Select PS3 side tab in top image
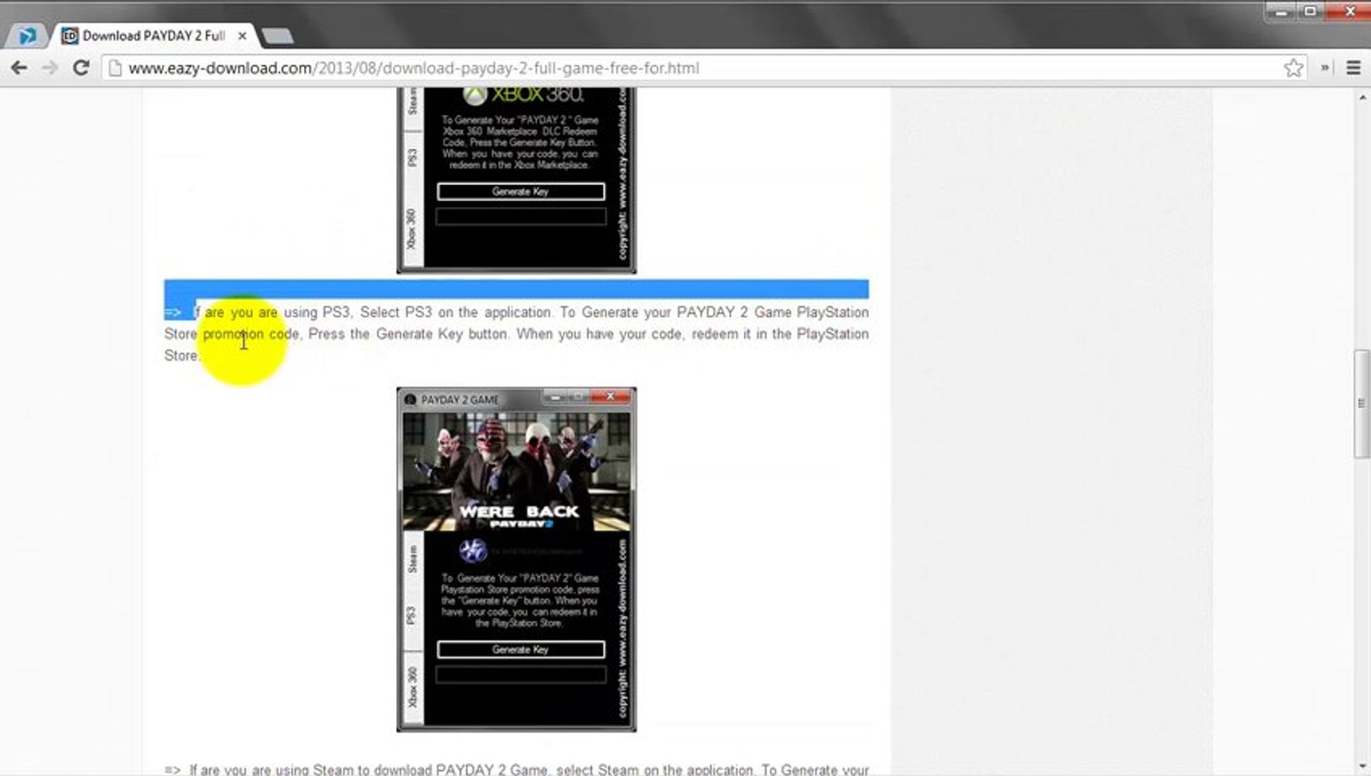The image size is (1371, 776). (412, 157)
